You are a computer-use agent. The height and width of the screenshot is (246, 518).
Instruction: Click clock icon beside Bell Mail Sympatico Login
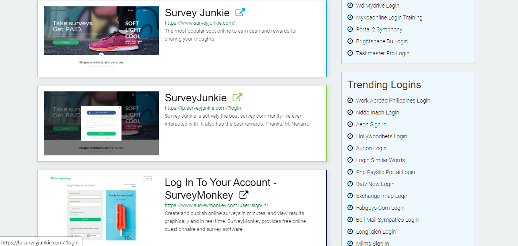point(350,219)
